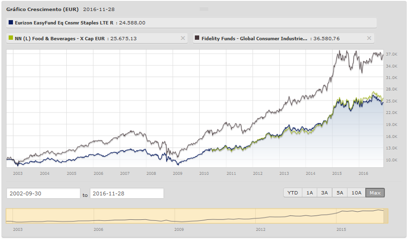Select the YTD time range
Viewport: 407px width, 239px height.
[x=292, y=193]
